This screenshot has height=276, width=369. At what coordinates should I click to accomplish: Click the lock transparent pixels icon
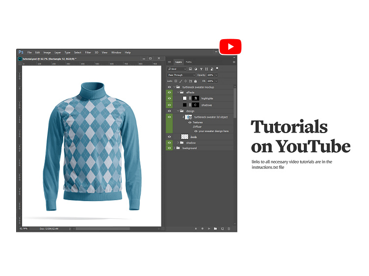click(x=176, y=81)
